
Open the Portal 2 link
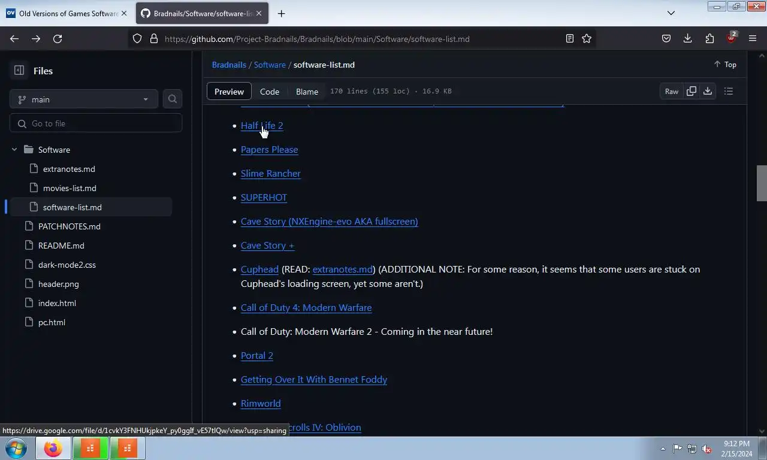click(x=257, y=356)
